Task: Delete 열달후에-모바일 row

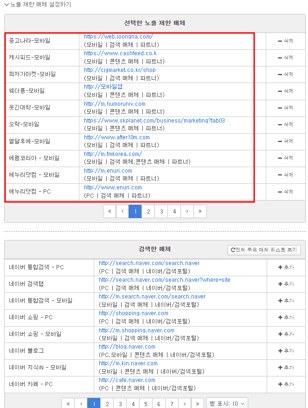Action: (285, 141)
